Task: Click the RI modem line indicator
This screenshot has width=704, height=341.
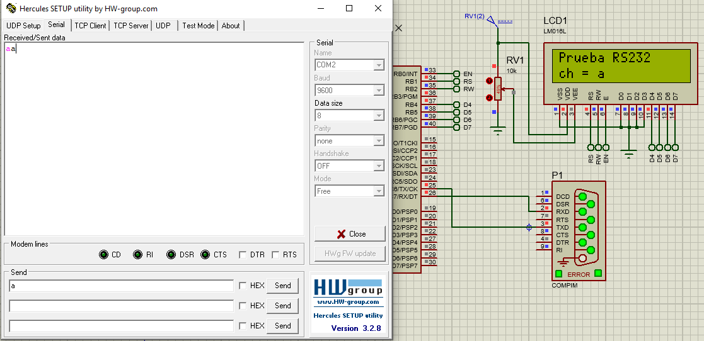Action: pos(138,255)
